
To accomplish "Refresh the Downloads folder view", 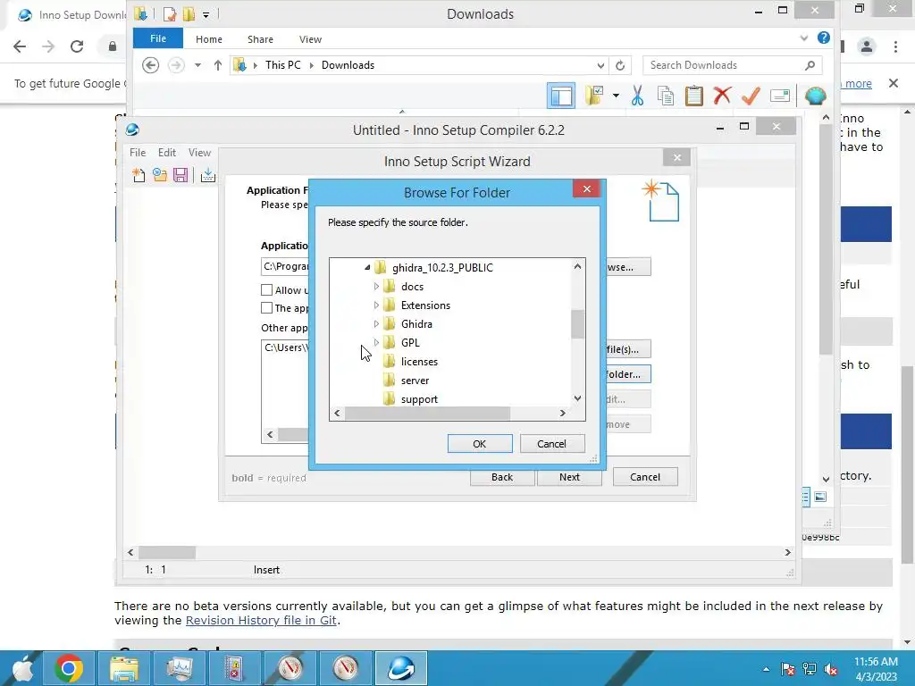I will [x=620, y=65].
